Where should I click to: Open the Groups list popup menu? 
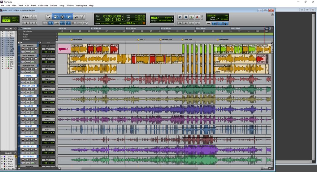pos(15,153)
